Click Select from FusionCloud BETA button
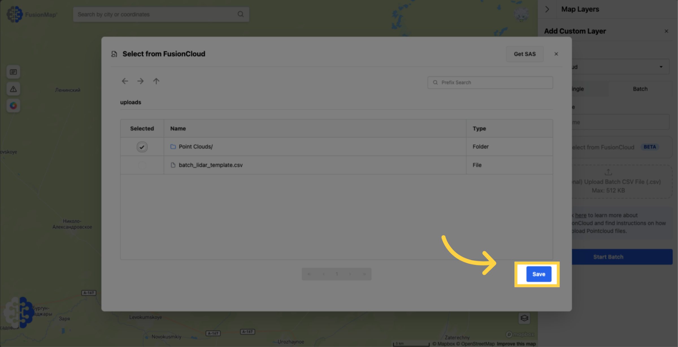 tap(621, 147)
